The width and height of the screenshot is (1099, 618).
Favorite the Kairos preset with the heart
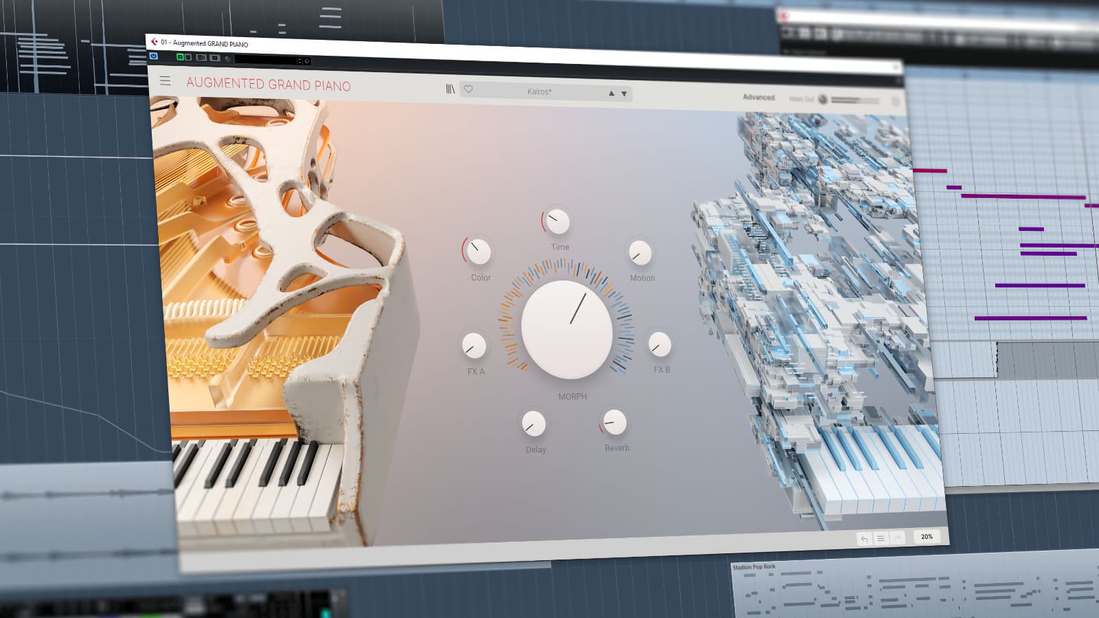tap(468, 89)
